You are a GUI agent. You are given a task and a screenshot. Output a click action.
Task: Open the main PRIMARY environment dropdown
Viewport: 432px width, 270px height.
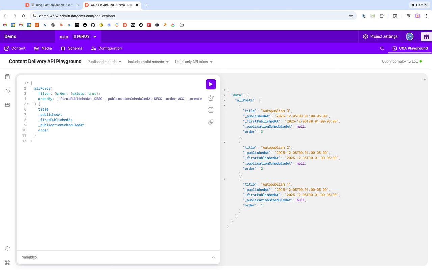click(78, 36)
